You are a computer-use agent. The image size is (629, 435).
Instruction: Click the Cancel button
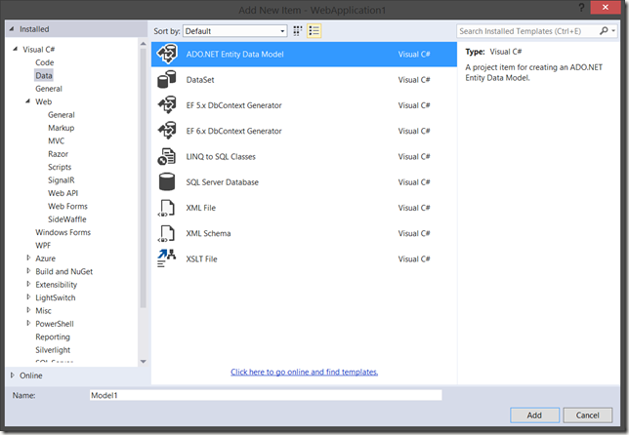click(x=587, y=415)
